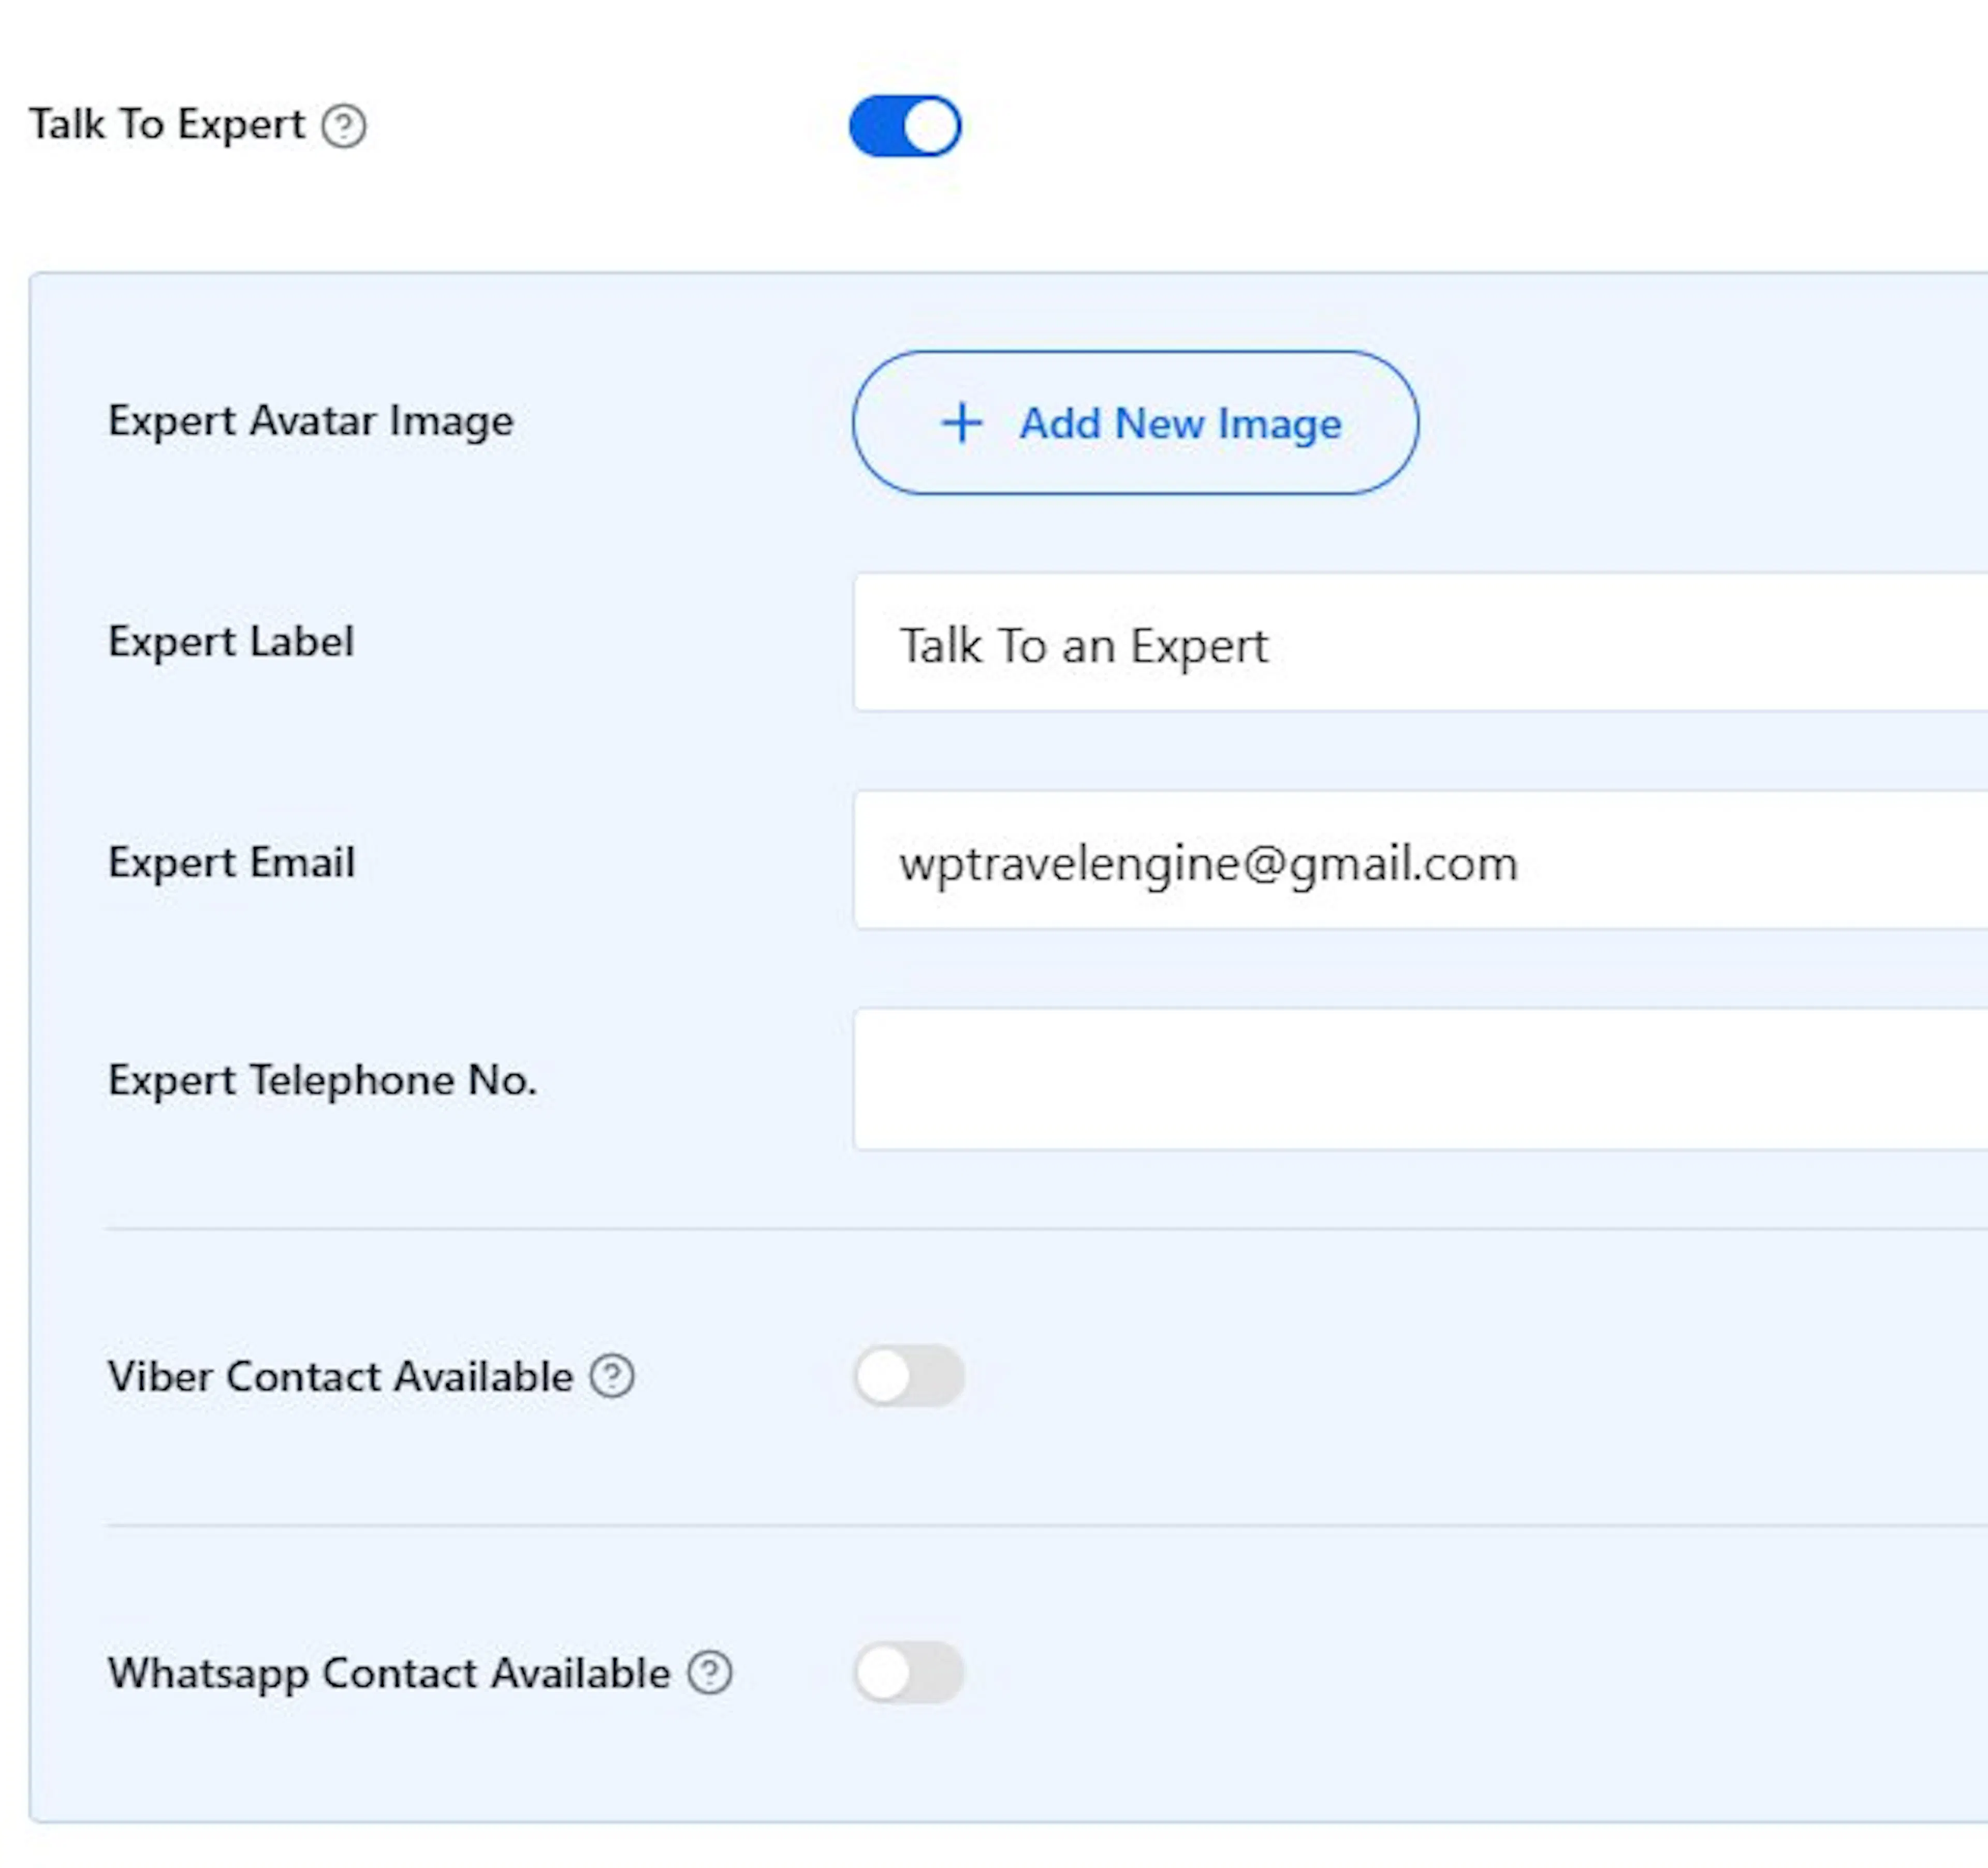Click inside the Expert Email field
Screen dimensions: 1988x1868
point(1420,860)
